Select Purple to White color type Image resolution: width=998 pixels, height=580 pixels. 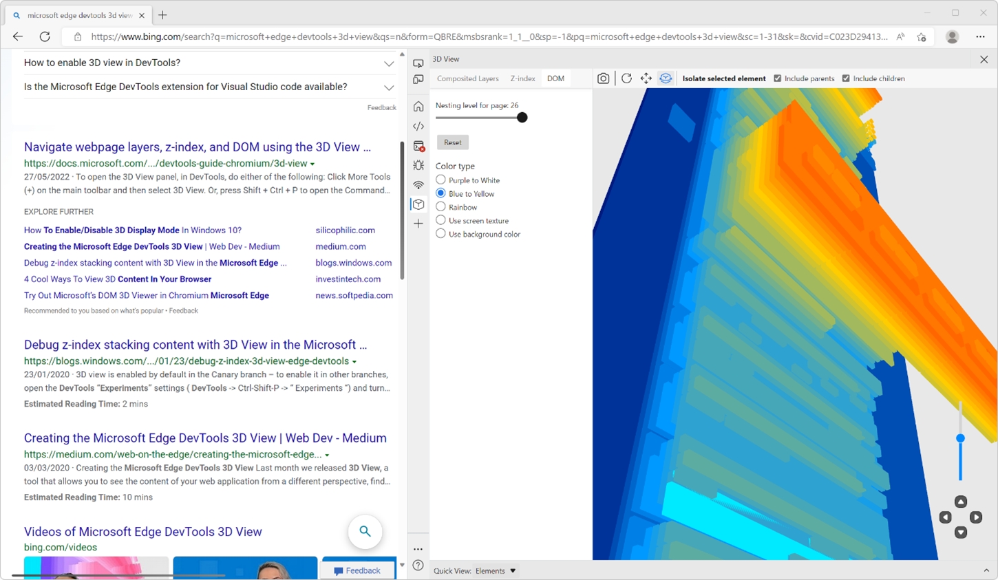(440, 180)
